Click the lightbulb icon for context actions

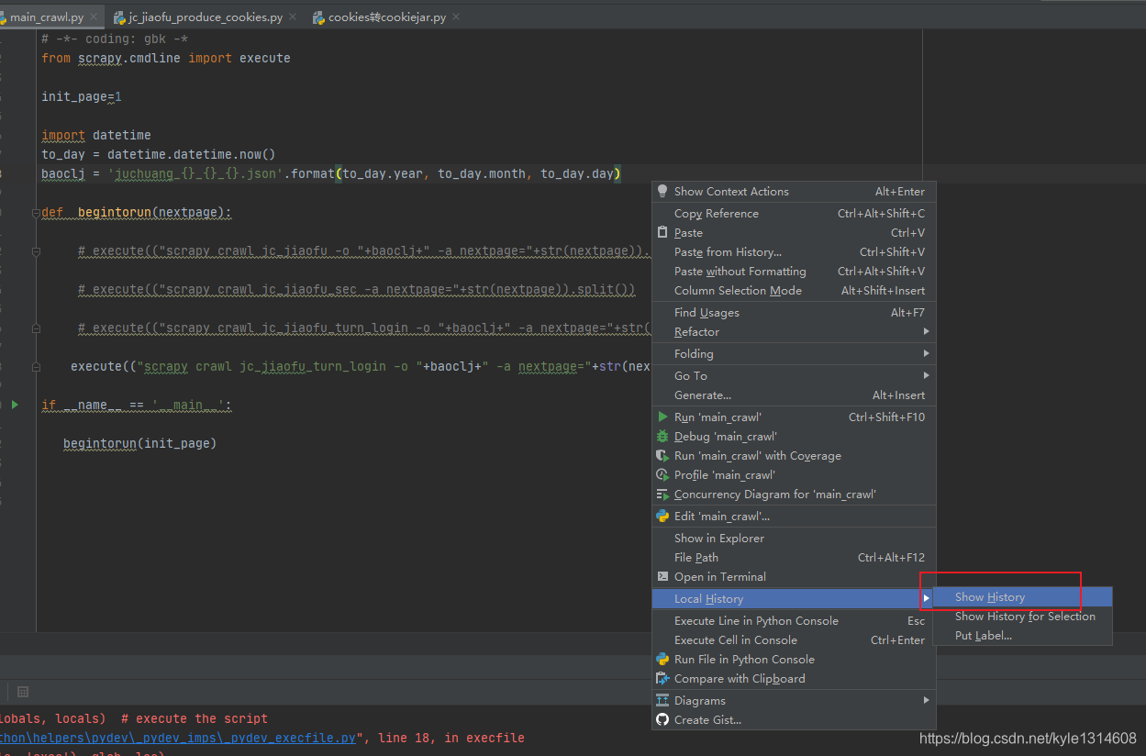(x=662, y=192)
